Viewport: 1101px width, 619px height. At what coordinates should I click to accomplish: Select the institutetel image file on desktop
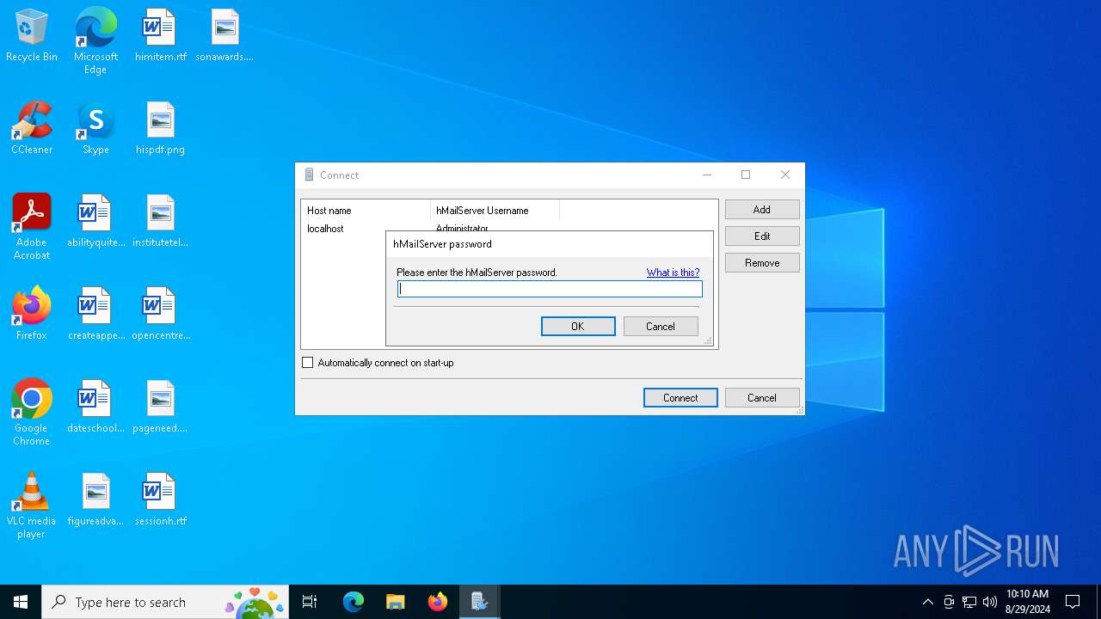[161, 222]
